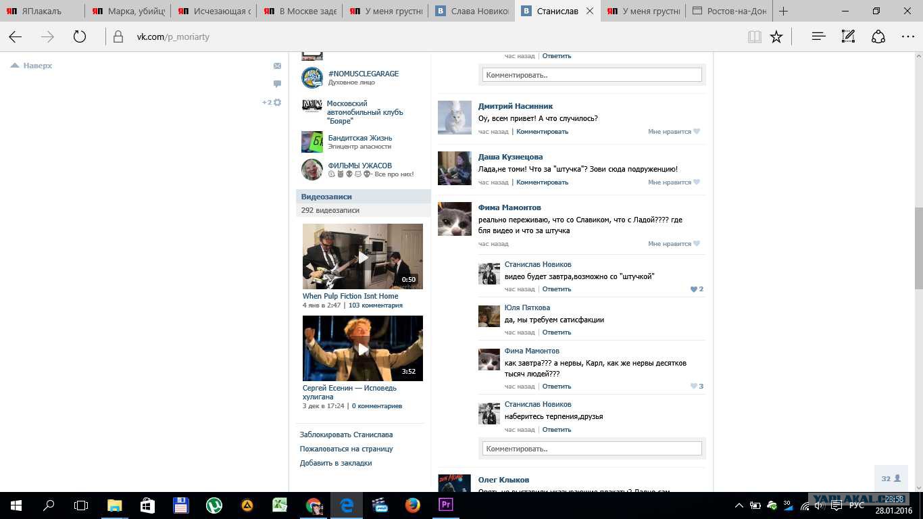
Task: Open Юля Пяткова's avatar
Action: (x=489, y=316)
